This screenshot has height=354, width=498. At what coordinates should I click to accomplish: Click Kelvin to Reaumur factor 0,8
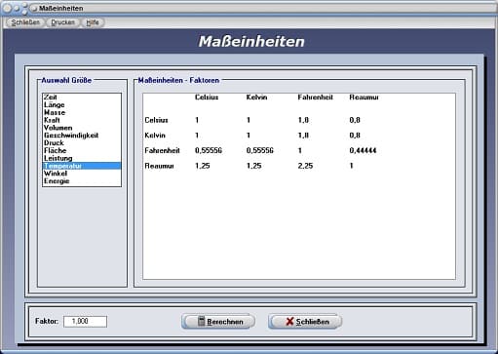[355, 136]
